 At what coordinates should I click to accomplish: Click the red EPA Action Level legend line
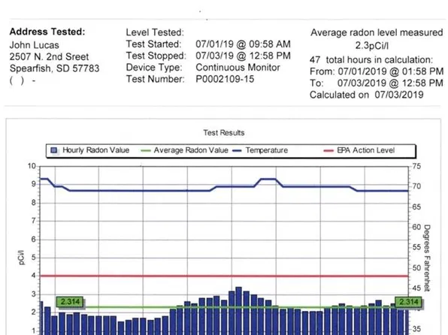point(328,150)
